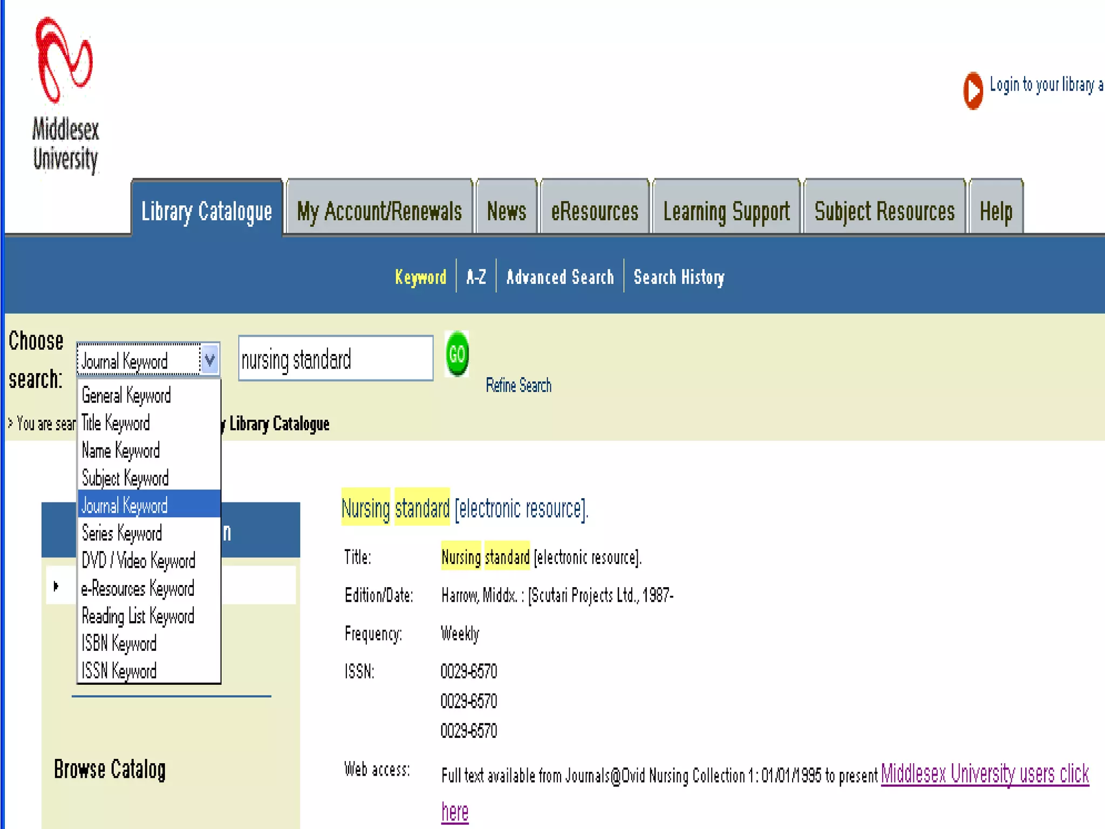This screenshot has width=1105, height=829.
Task: Click the Advanced Search menu link
Action: [x=560, y=277]
